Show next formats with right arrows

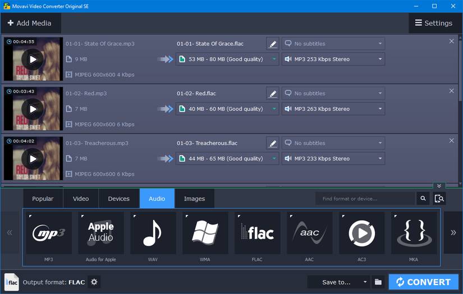tap(453, 233)
